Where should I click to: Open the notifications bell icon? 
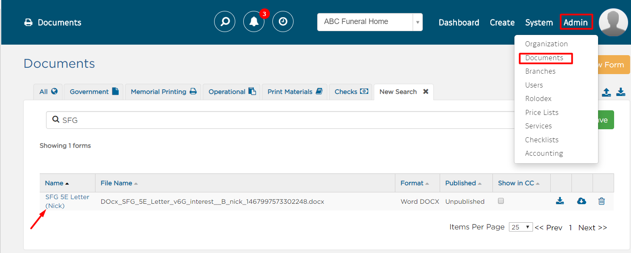pyautogui.click(x=254, y=21)
